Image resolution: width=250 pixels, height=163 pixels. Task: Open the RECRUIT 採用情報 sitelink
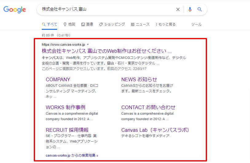[67, 130]
